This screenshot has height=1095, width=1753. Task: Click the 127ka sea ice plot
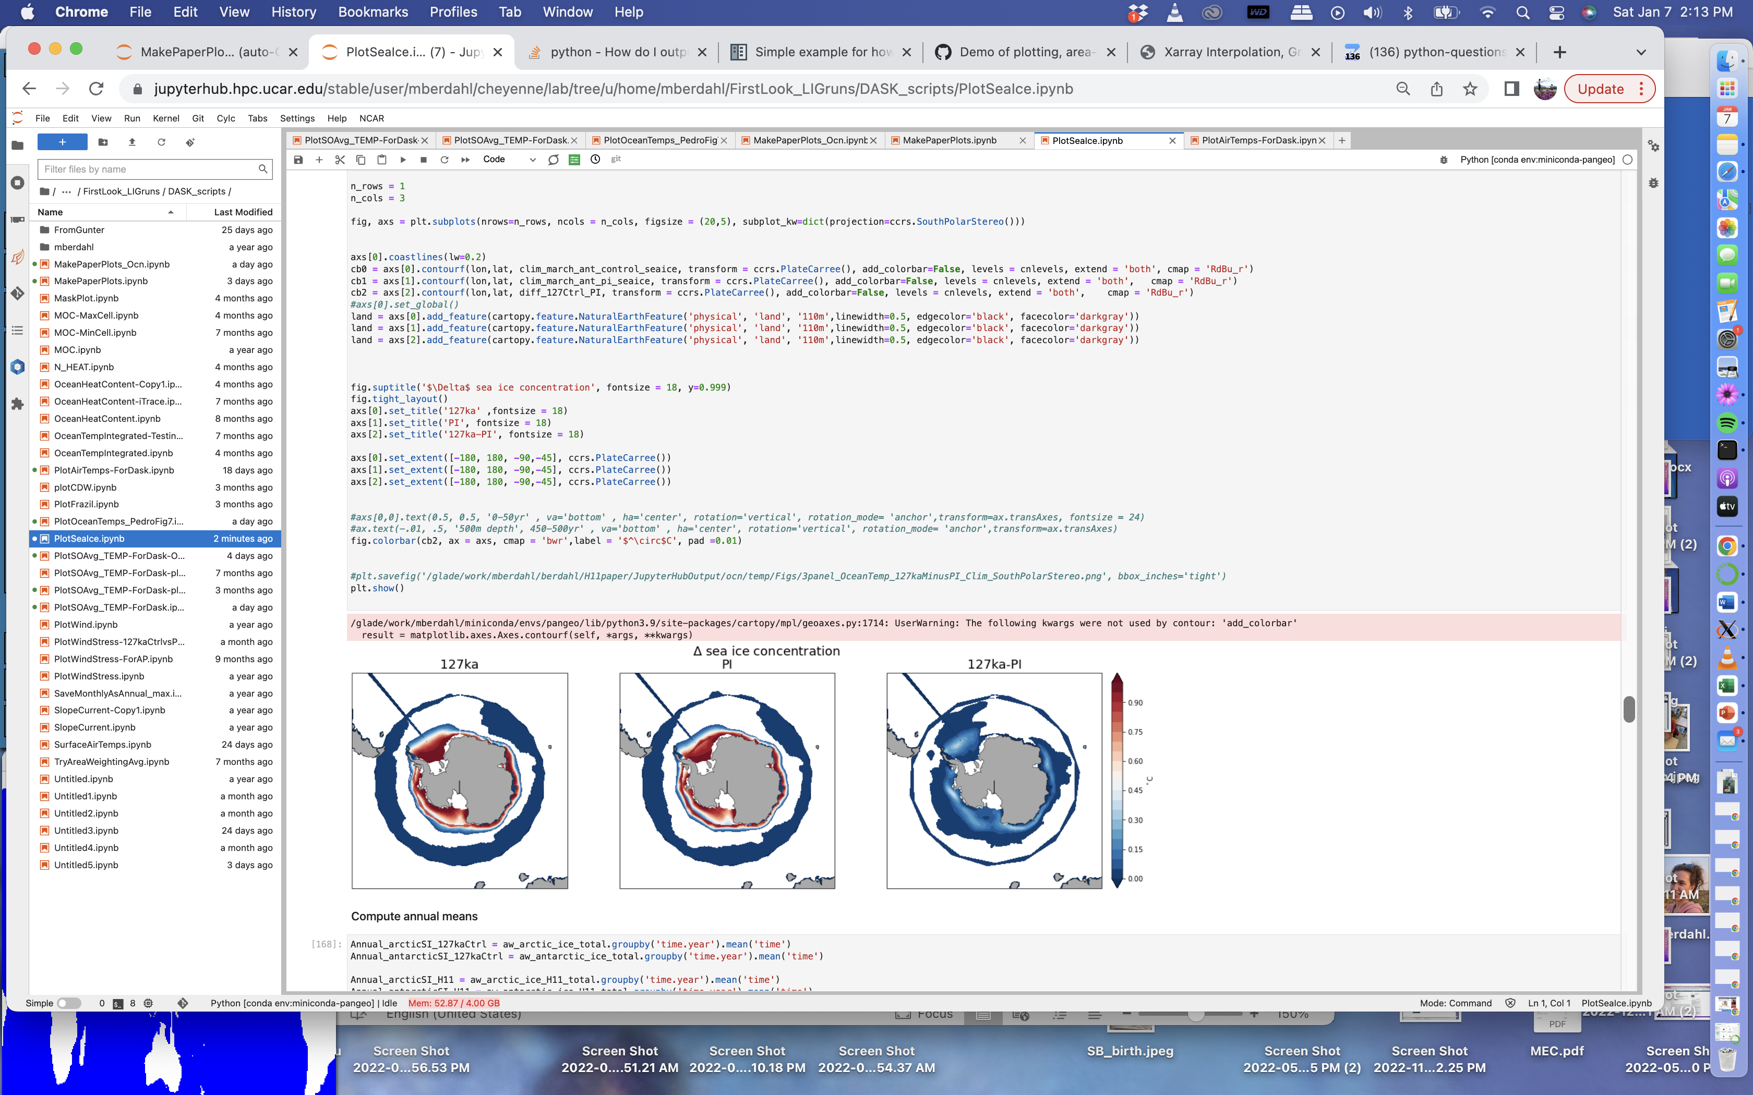(459, 781)
